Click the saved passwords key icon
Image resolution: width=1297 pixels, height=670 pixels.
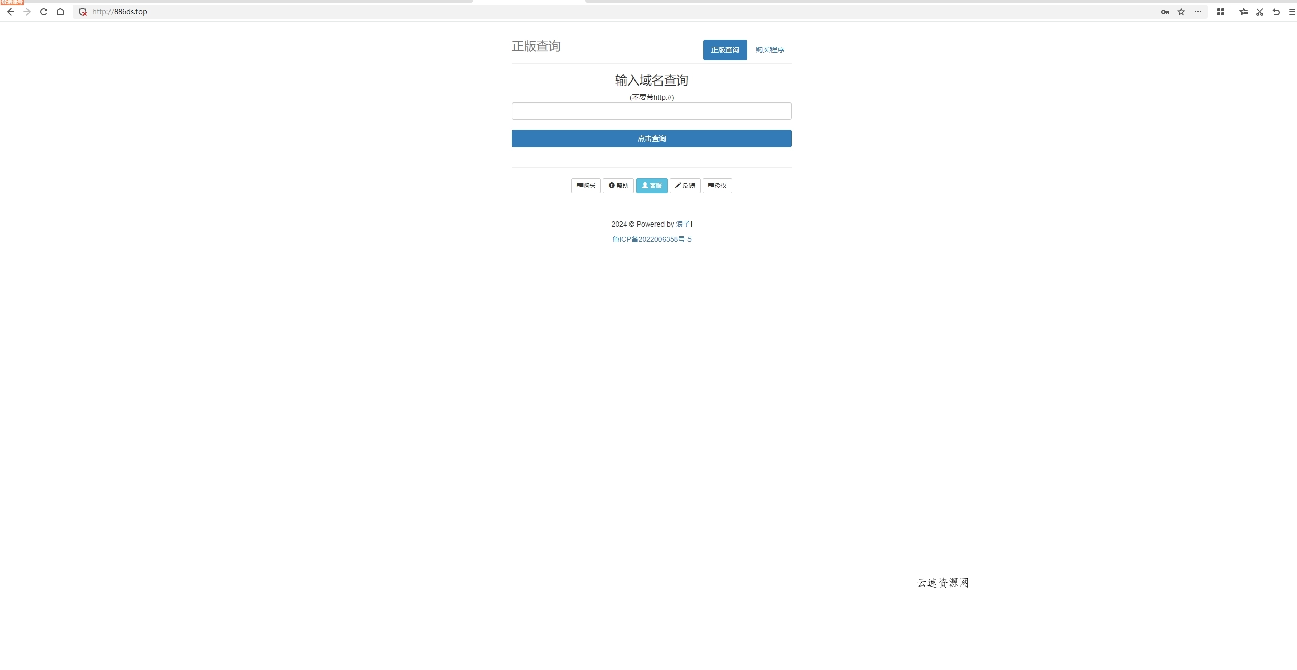click(x=1164, y=11)
